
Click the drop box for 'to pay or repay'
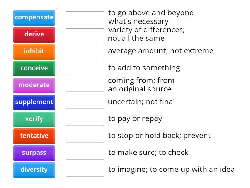85,119
